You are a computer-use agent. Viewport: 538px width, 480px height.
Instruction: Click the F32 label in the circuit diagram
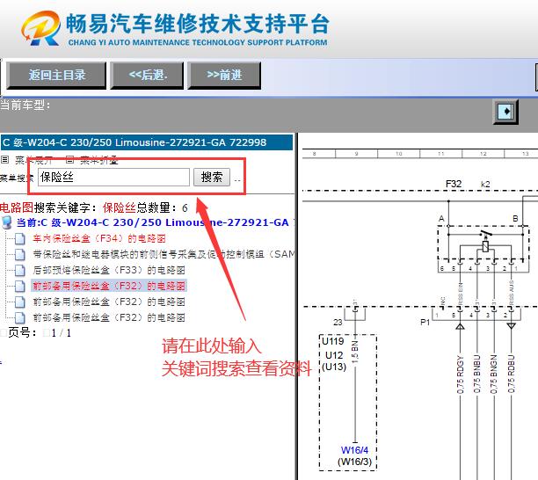point(454,184)
